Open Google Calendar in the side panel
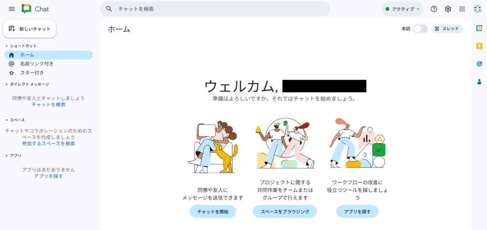This screenshot has height=230, width=487. pyautogui.click(x=479, y=29)
